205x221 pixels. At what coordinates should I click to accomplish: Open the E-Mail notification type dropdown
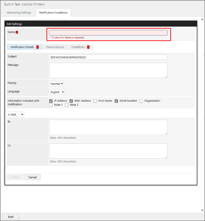point(15,115)
